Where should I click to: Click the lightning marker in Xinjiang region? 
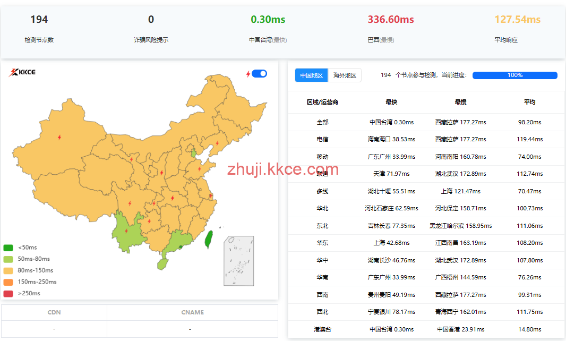click(x=59, y=138)
